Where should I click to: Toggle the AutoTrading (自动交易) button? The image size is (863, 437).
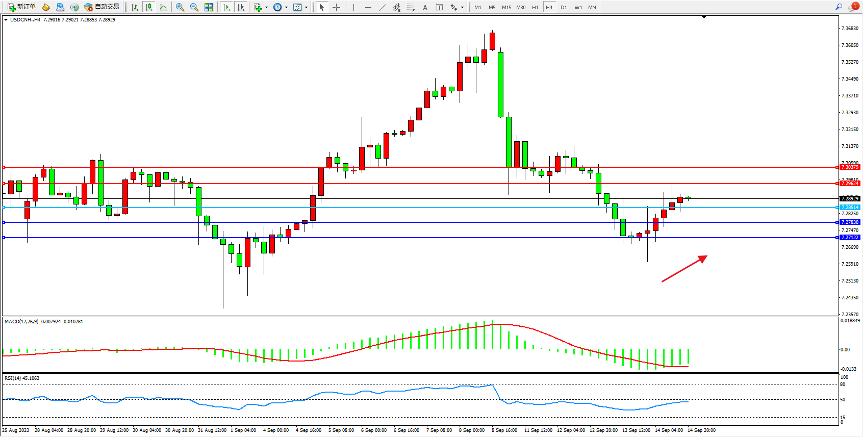pyautogui.click(x=101, y=7)
